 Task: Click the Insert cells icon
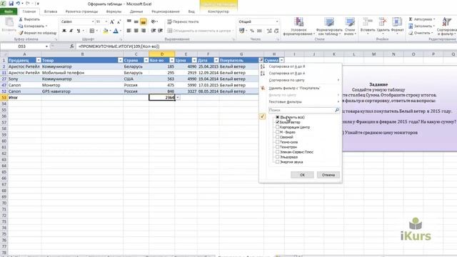click(x=368, y=22)
